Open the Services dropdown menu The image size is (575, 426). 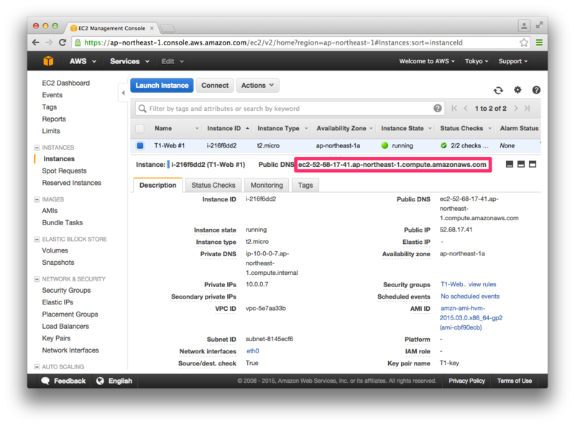[x=130, y=61]
